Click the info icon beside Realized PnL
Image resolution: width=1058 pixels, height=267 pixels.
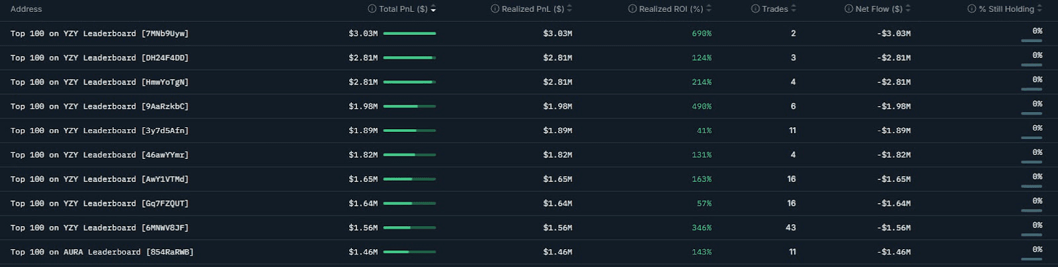(x=495, y=9)
